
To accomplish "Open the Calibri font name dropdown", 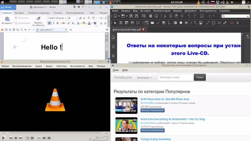I will point(66,18).
